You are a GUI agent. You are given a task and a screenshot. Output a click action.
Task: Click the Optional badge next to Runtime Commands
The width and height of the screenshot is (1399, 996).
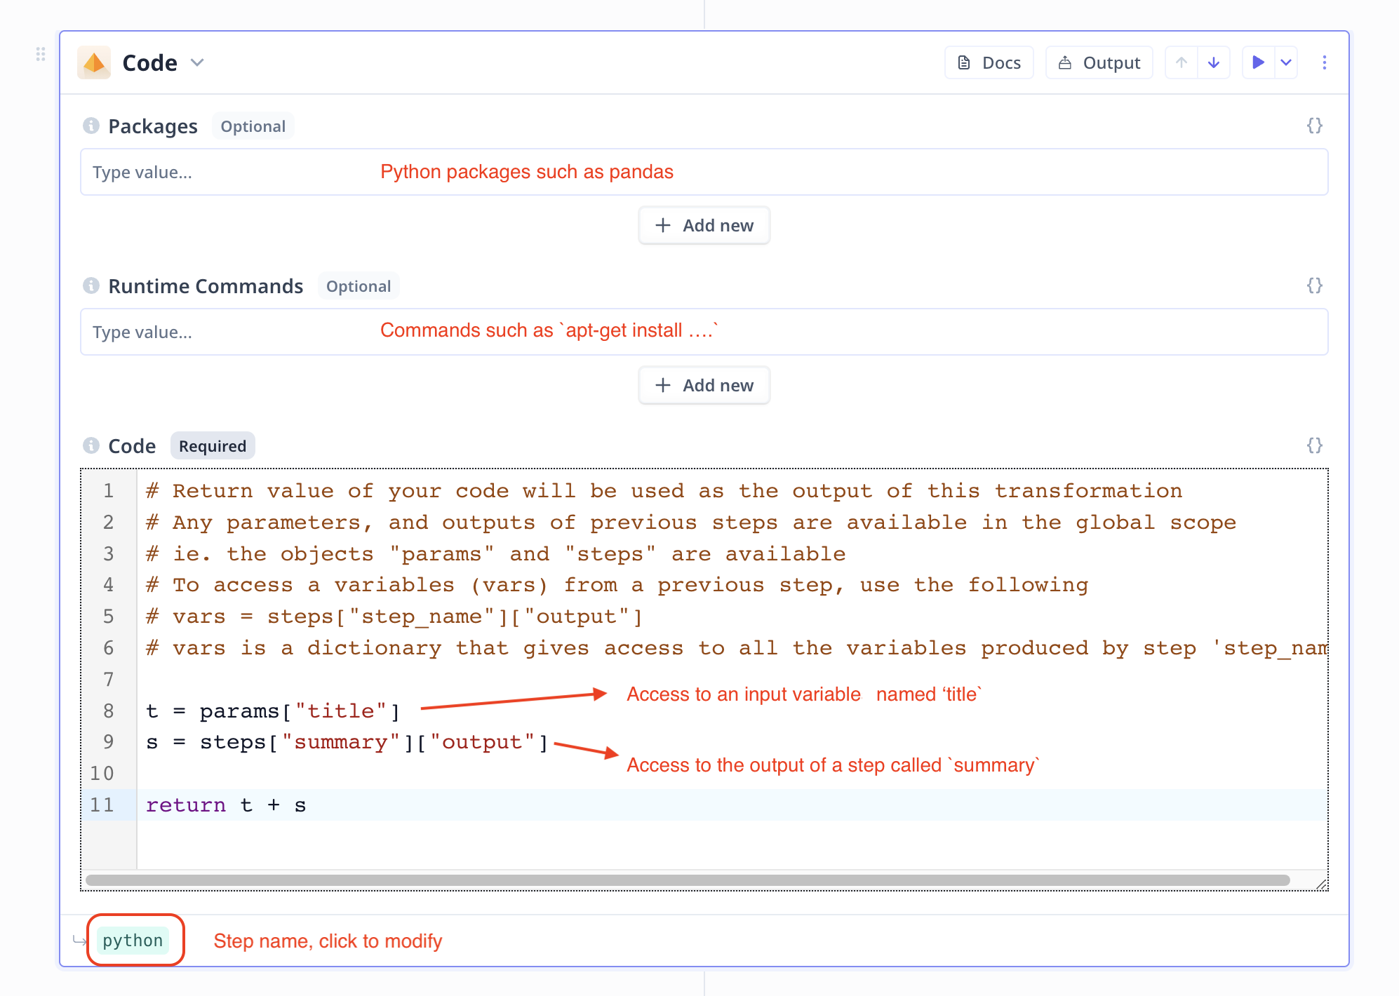click(x=359, y=286)
